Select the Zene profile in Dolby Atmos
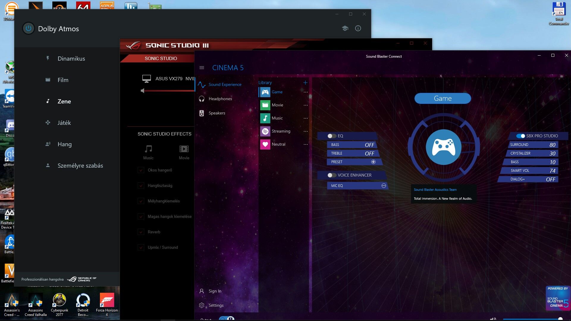The image size is (571, 321). pos(64,101)
